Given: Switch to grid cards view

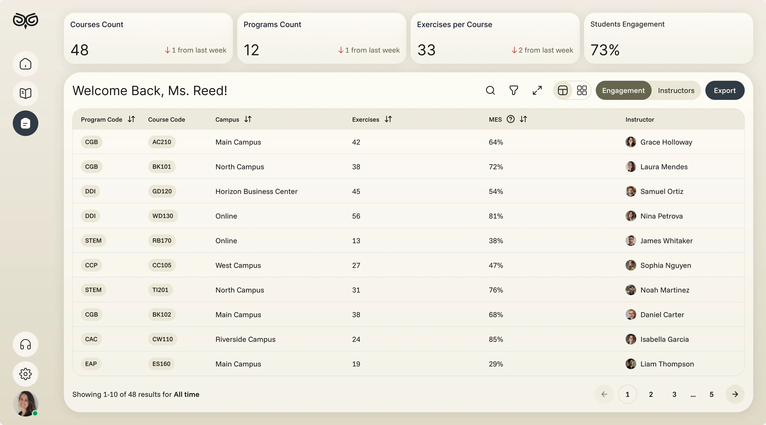Looking at the screenshot, I should click(582, 90).
